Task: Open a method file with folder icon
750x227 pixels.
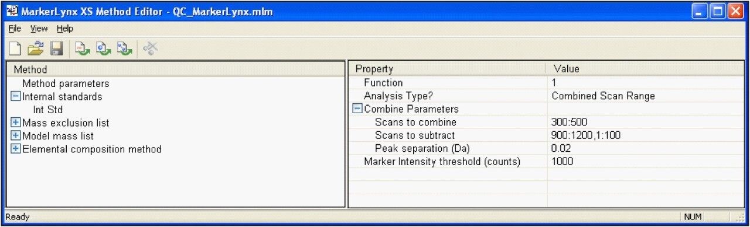Action: pyautogui.click(x=35, y=49)
